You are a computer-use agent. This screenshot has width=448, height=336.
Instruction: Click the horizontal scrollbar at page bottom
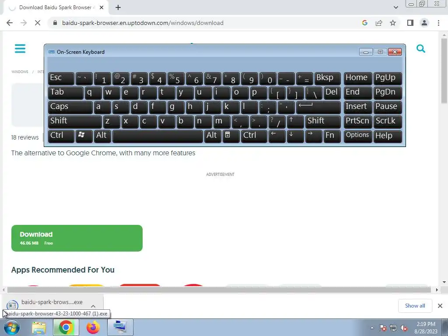(x=219, y=290)
